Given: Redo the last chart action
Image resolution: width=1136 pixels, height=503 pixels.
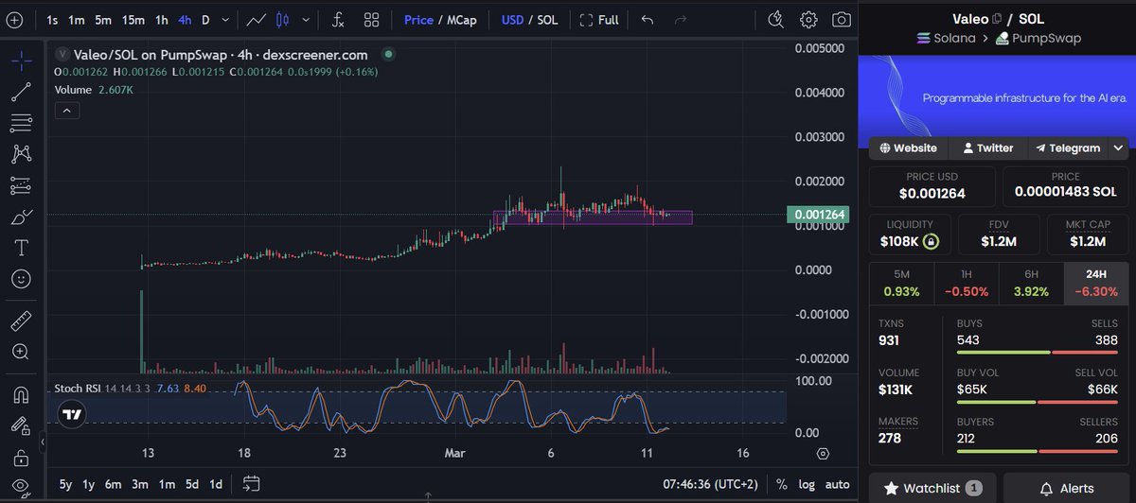Looking at the screenshot, I should [679, 20].
